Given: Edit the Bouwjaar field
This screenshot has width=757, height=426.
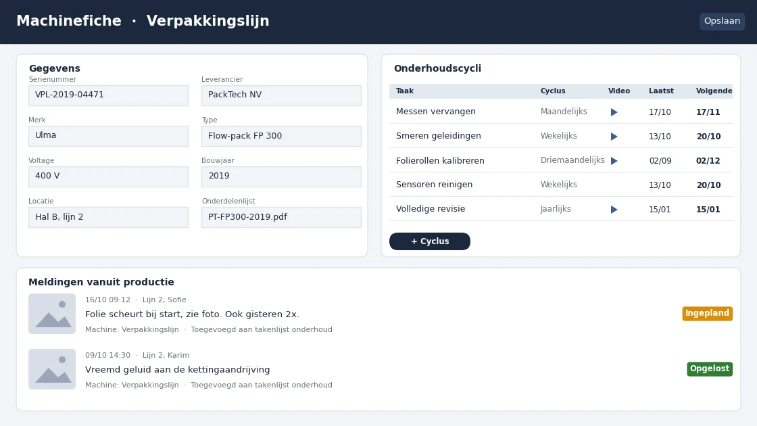Looking at the screenshot, I should (x=281, y=176).
